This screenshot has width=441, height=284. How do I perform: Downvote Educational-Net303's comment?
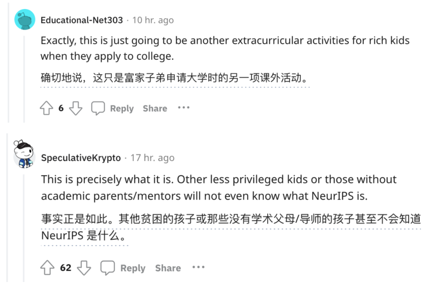pyautogui.click(x=76, y=108)
